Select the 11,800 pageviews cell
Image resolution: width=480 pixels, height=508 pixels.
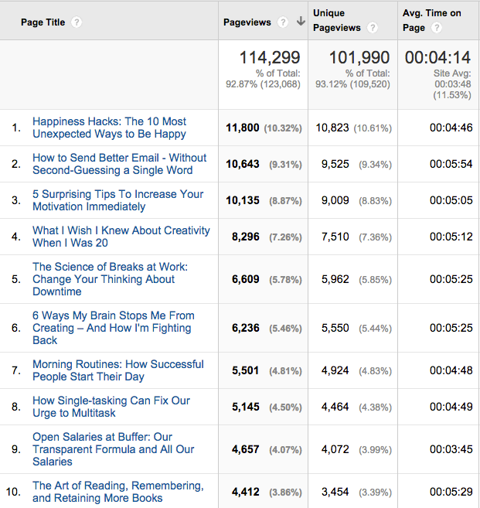pyautogui.click(x=264, y=128)
